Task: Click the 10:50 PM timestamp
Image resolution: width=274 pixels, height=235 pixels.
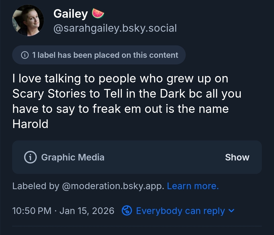Action: click(32, 211)
